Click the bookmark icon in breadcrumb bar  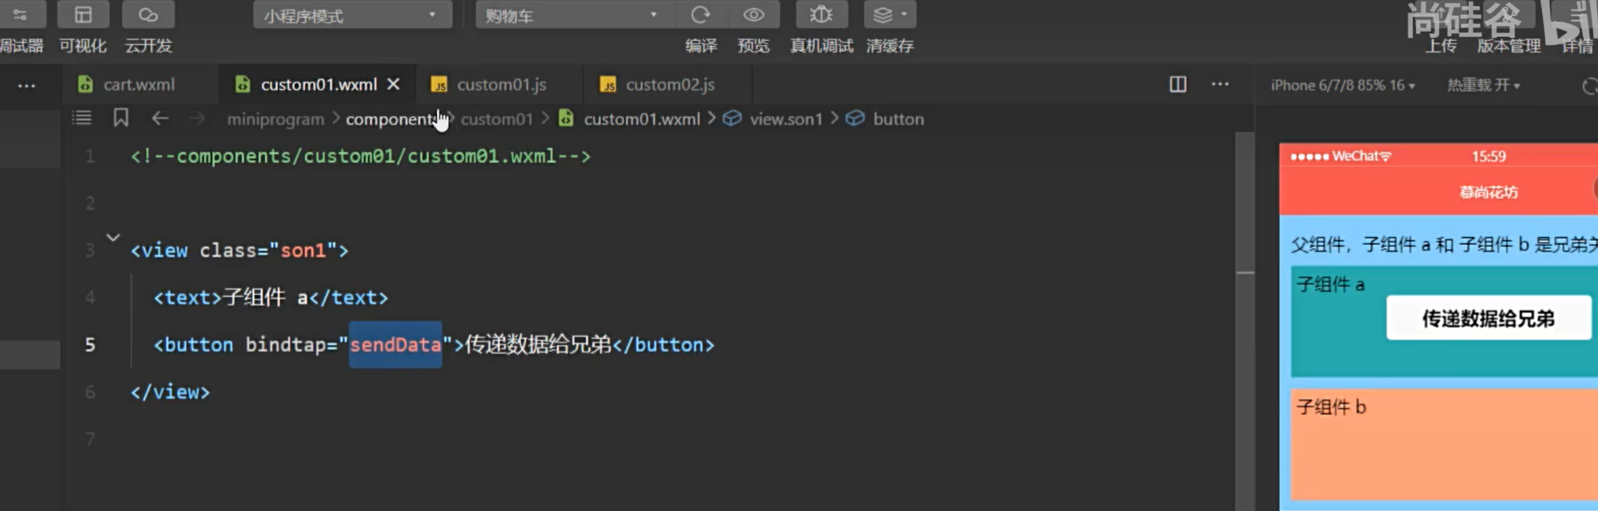tap(120, 118)
